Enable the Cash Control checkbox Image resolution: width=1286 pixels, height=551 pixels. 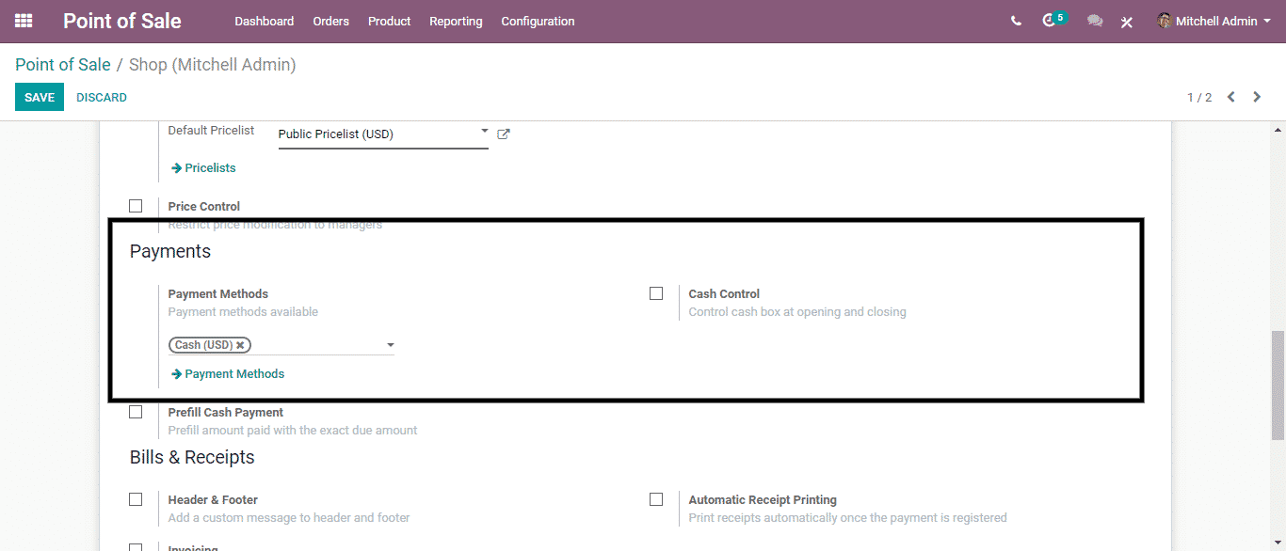point(656,293)
